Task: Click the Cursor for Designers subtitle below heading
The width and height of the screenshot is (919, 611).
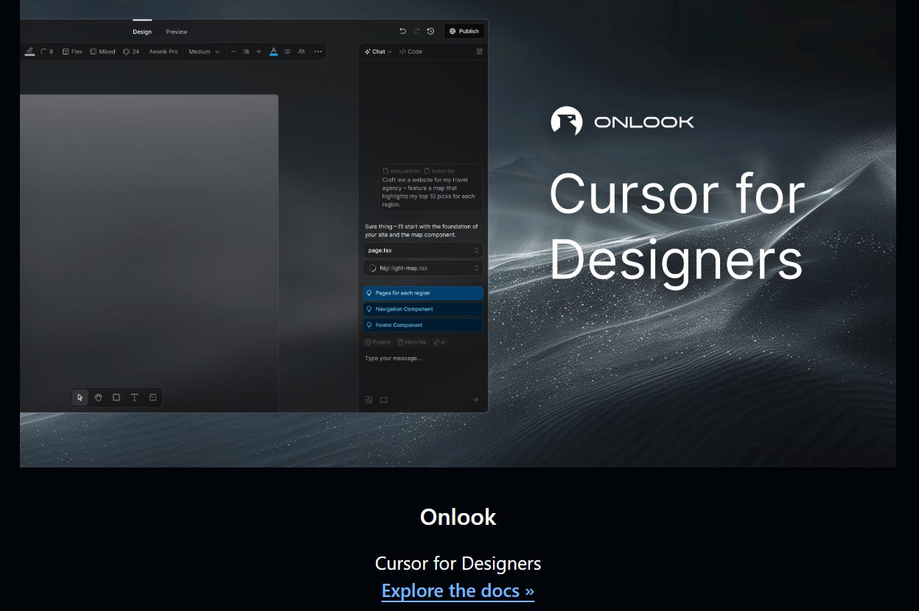Action: (x=458, y=564)
